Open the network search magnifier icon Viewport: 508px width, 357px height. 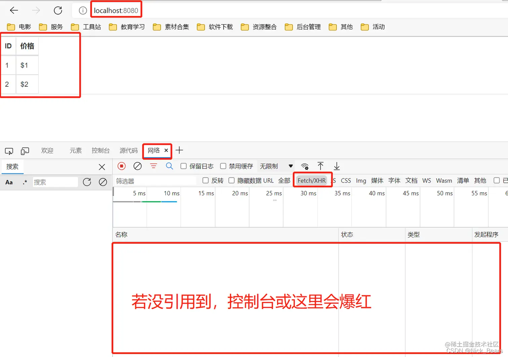pyautogui.click(x=169, y=166)
